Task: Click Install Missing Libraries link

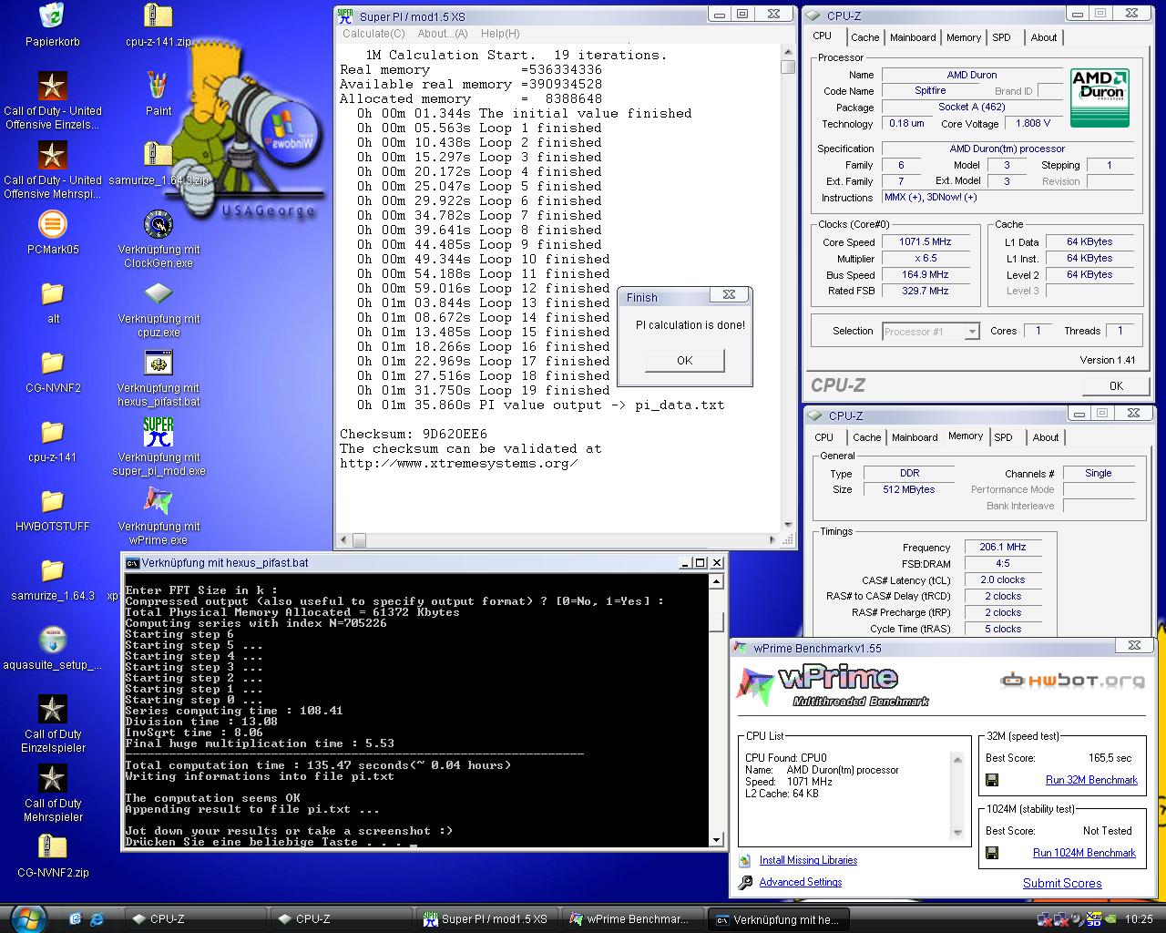Action: (x=808, y=860)
